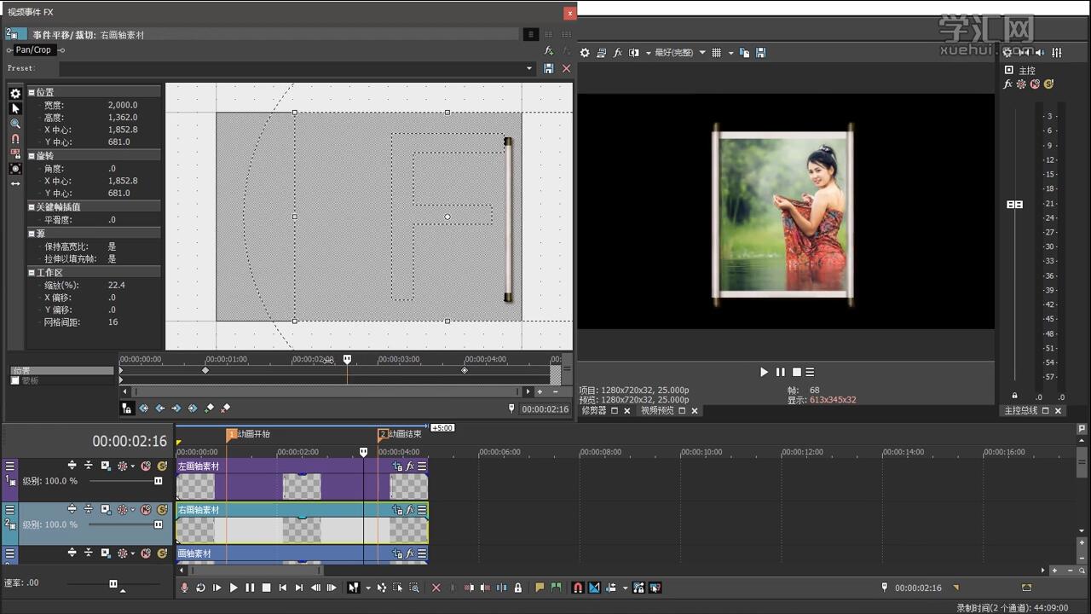The height and width of the screenshot is (614, 1091).
Task: Save the Pan/Crop preset
Action: [x=548, y=68]
